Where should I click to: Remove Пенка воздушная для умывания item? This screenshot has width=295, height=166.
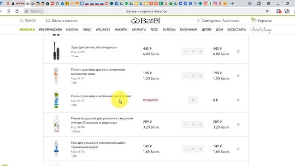click(x=238, y=125)
